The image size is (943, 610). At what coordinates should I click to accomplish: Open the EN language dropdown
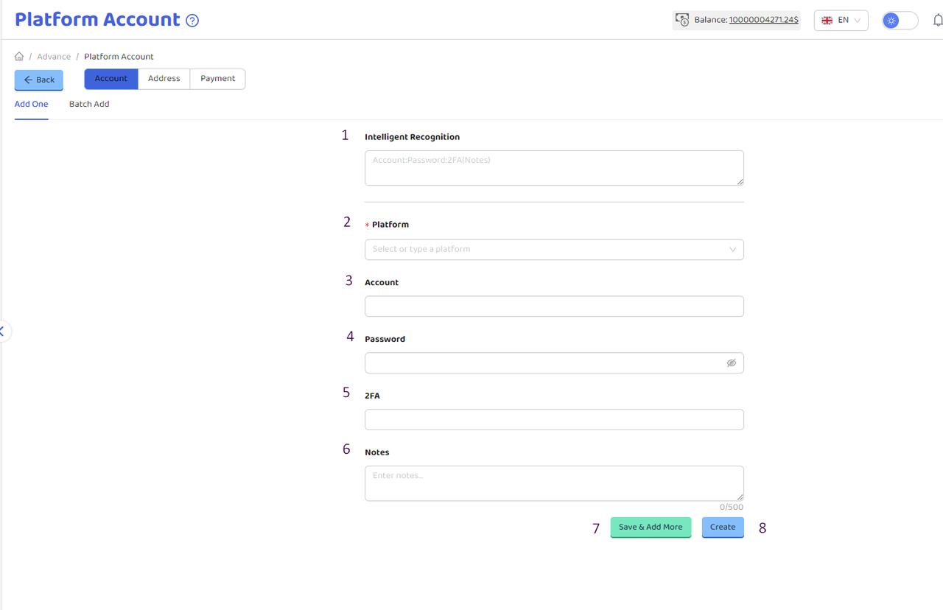[x=841, y=21]
